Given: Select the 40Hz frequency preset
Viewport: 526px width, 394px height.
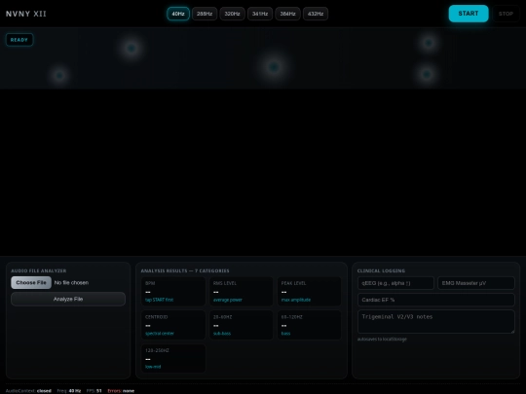Looking at the screenshot, I should tap(178, 14).
